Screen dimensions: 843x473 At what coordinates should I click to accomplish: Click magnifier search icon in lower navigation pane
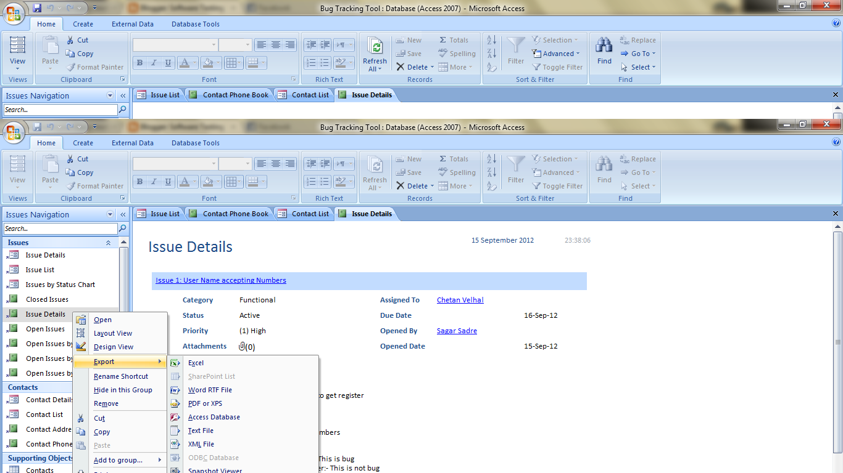123,228
